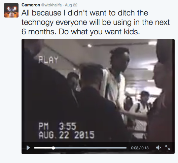Click the PLAY overlay text in video
The height and width of the screenshot is (163, 178).
[48, 60]
